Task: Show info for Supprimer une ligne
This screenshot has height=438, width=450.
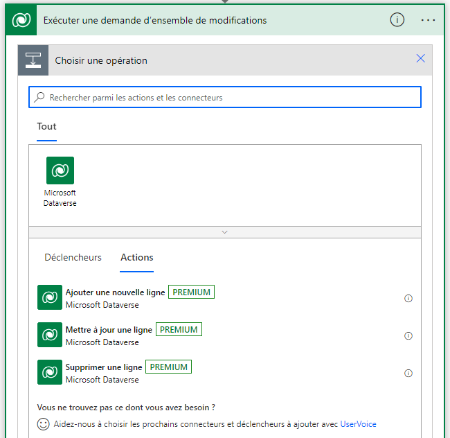Action: pos(408,373)
